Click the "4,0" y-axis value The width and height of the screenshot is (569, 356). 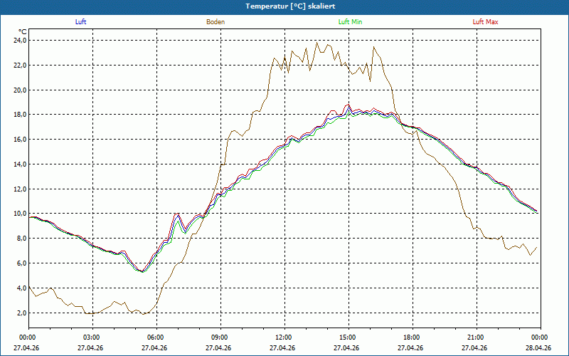coord(22,288)
